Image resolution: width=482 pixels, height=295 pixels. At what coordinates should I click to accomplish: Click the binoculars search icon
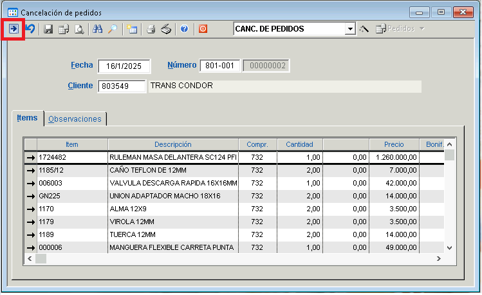98,29
